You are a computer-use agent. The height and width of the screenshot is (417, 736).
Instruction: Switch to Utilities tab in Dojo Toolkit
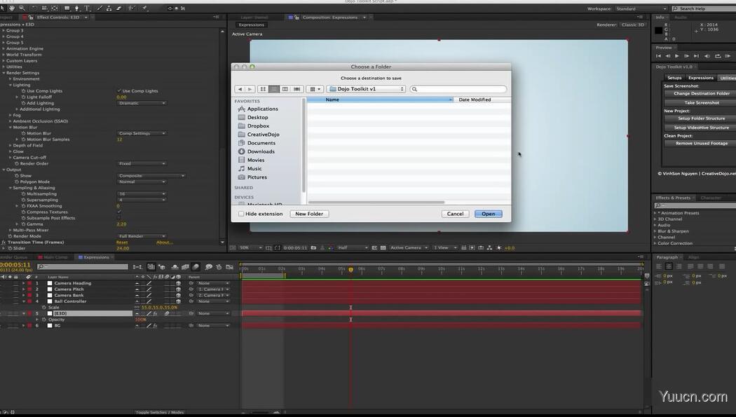click(727, 78)
